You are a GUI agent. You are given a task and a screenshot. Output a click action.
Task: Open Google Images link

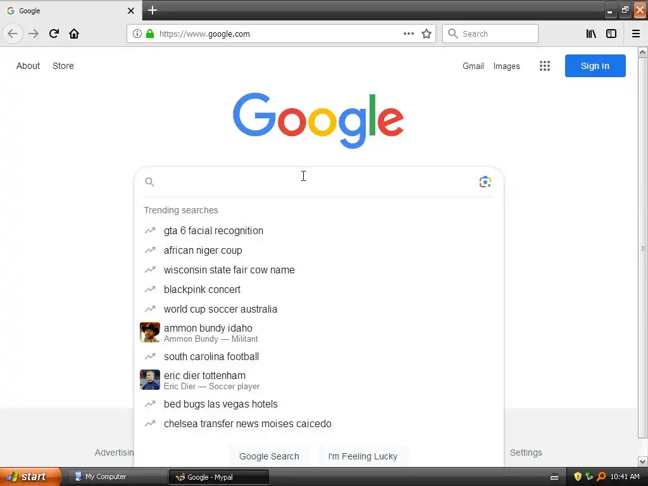507,66
